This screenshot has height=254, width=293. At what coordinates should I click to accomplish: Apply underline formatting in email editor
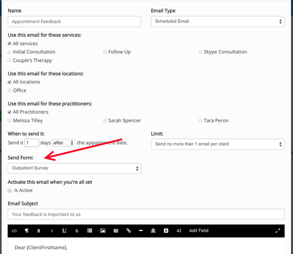click(64, 231)
